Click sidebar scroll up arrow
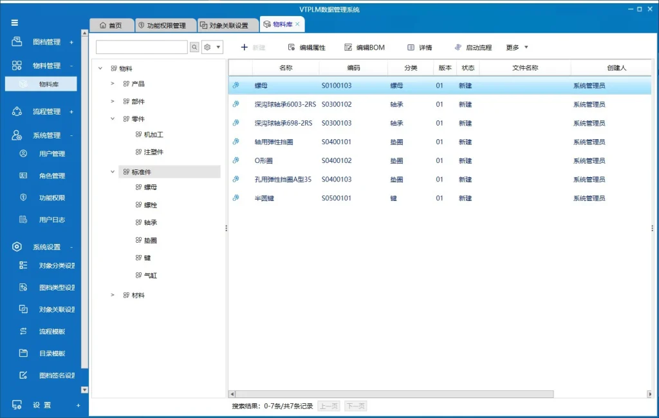This screenshot has width=659, height=418. (84, 33)
